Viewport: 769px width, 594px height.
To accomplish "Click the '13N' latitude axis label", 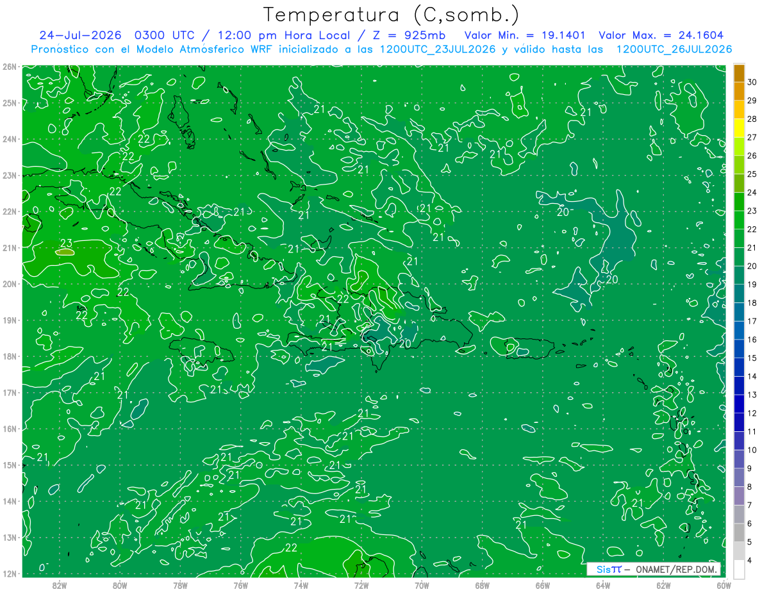I will [10, 537].
